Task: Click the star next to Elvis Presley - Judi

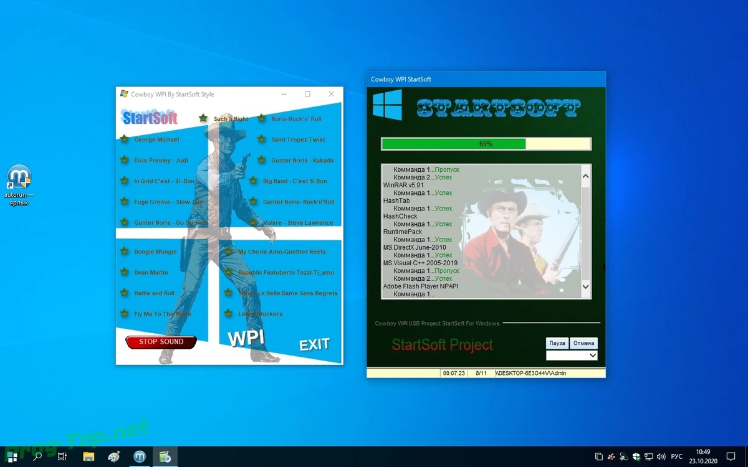Action: [x=124, y=160]
